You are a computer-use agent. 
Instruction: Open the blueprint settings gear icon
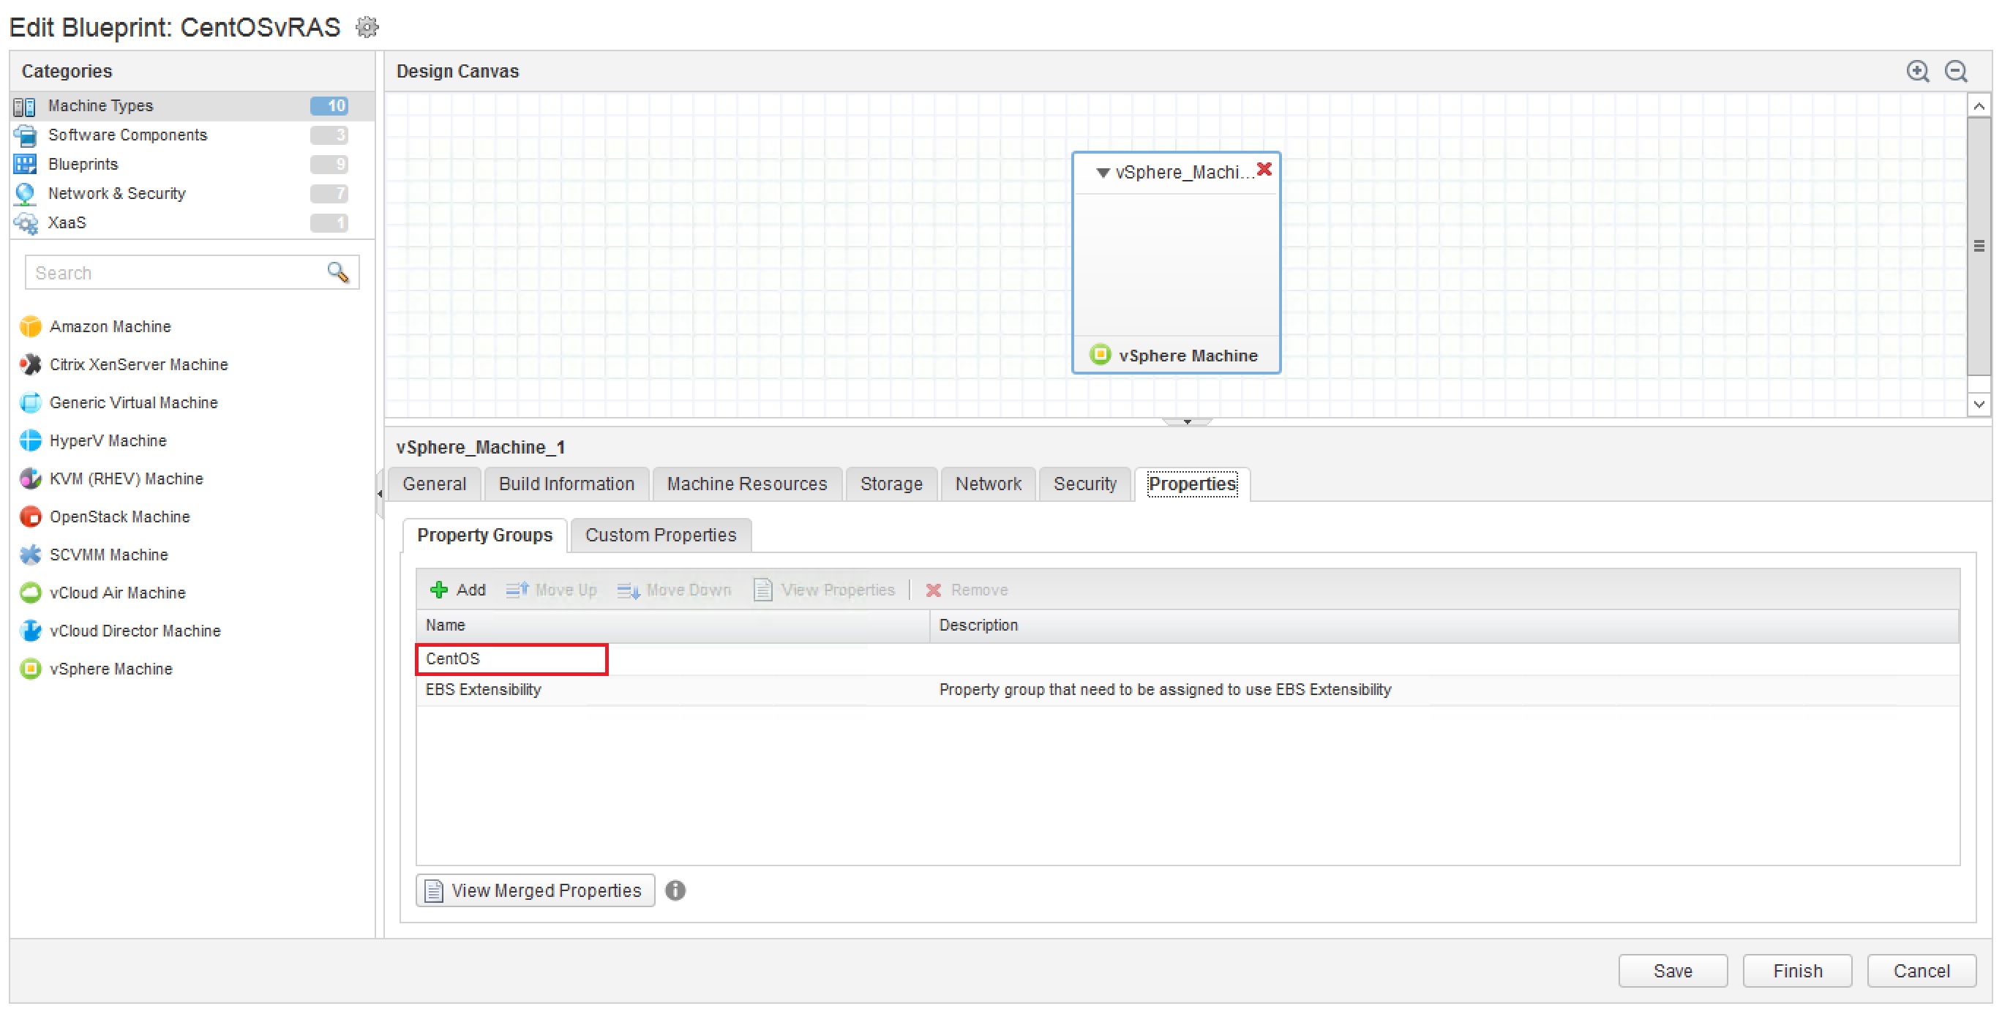coord(367,27)
